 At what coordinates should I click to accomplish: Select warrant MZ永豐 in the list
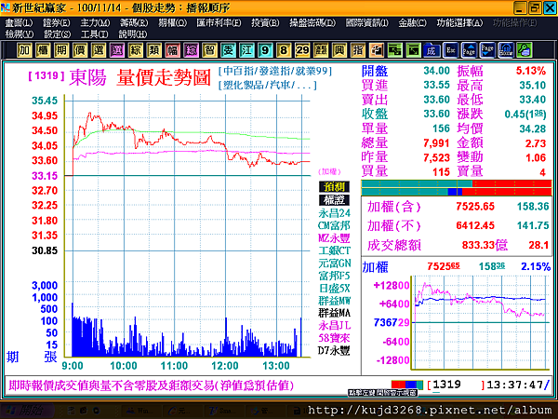(334, 238)
